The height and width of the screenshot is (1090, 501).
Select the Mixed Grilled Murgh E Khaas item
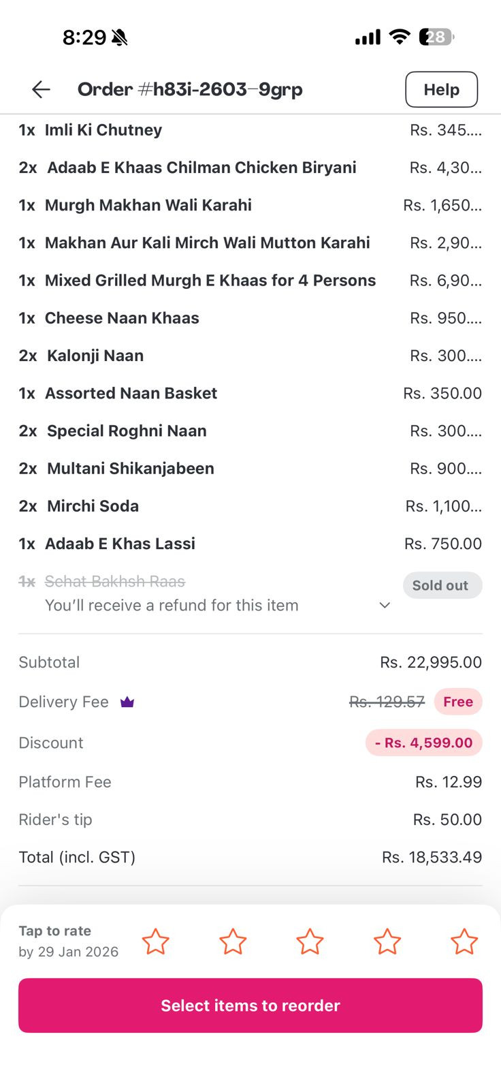[210, 281]
